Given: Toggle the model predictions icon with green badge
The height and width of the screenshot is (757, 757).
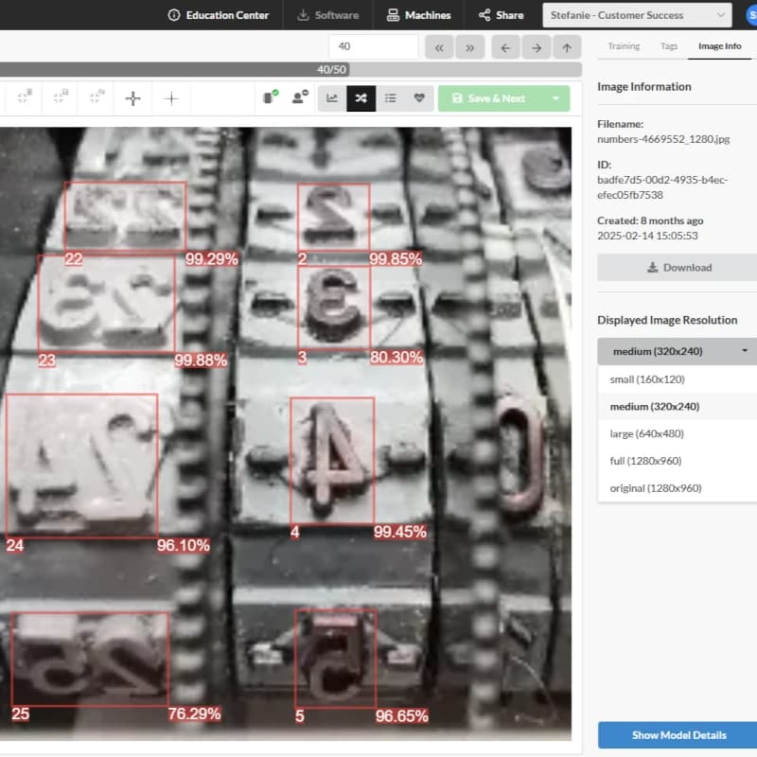Looking at the screenshot, I should (268, 97).
